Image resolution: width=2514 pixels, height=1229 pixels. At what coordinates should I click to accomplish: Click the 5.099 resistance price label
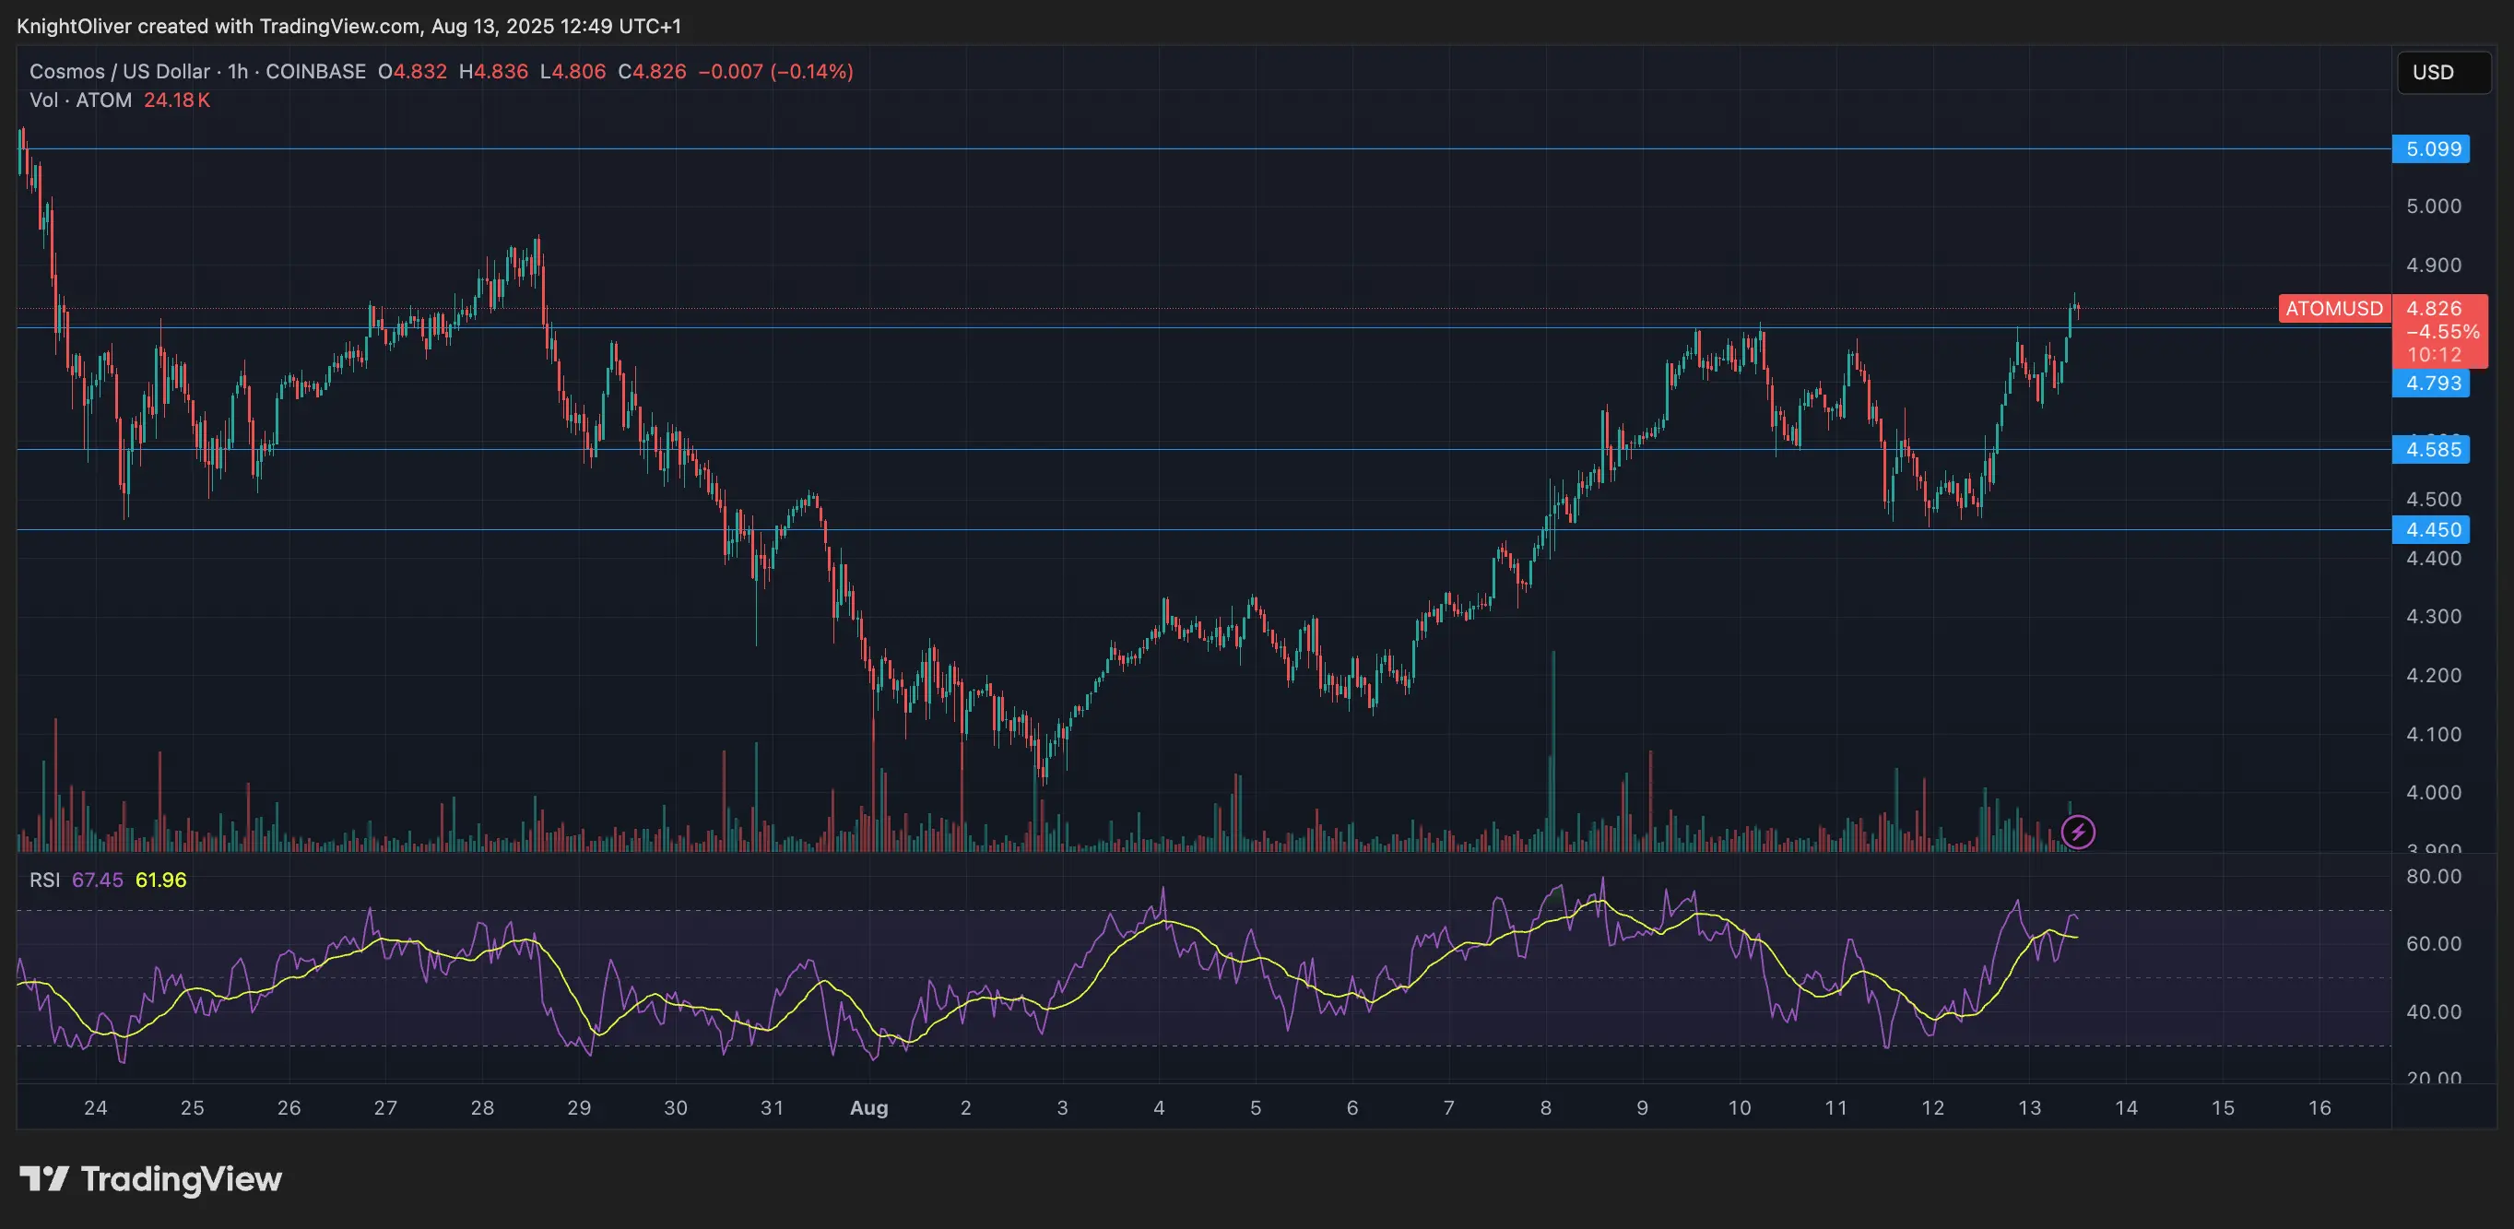[x=2432, y=148]
